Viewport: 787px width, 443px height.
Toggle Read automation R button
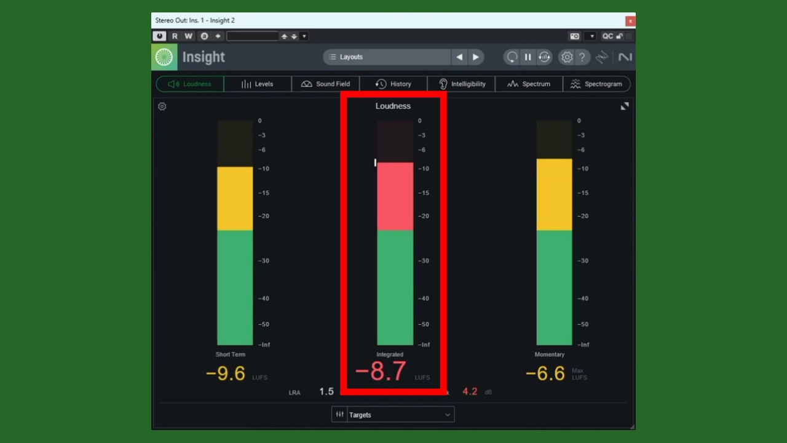175,36
